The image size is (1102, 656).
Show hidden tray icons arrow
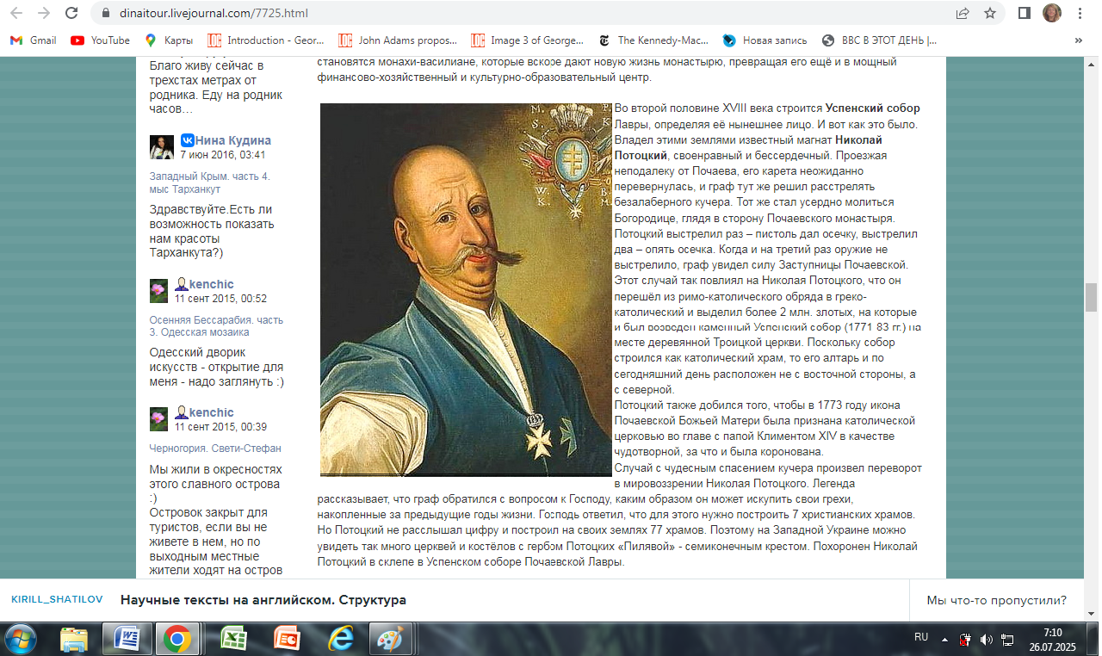pyautogui.click(x=945, y=640)
